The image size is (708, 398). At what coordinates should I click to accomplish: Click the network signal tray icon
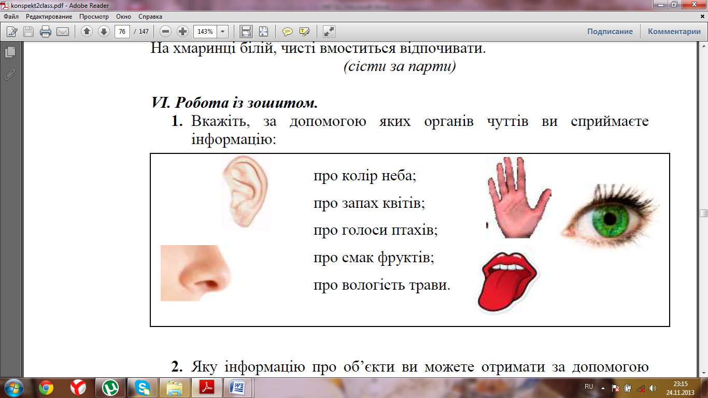coord(641,387)
